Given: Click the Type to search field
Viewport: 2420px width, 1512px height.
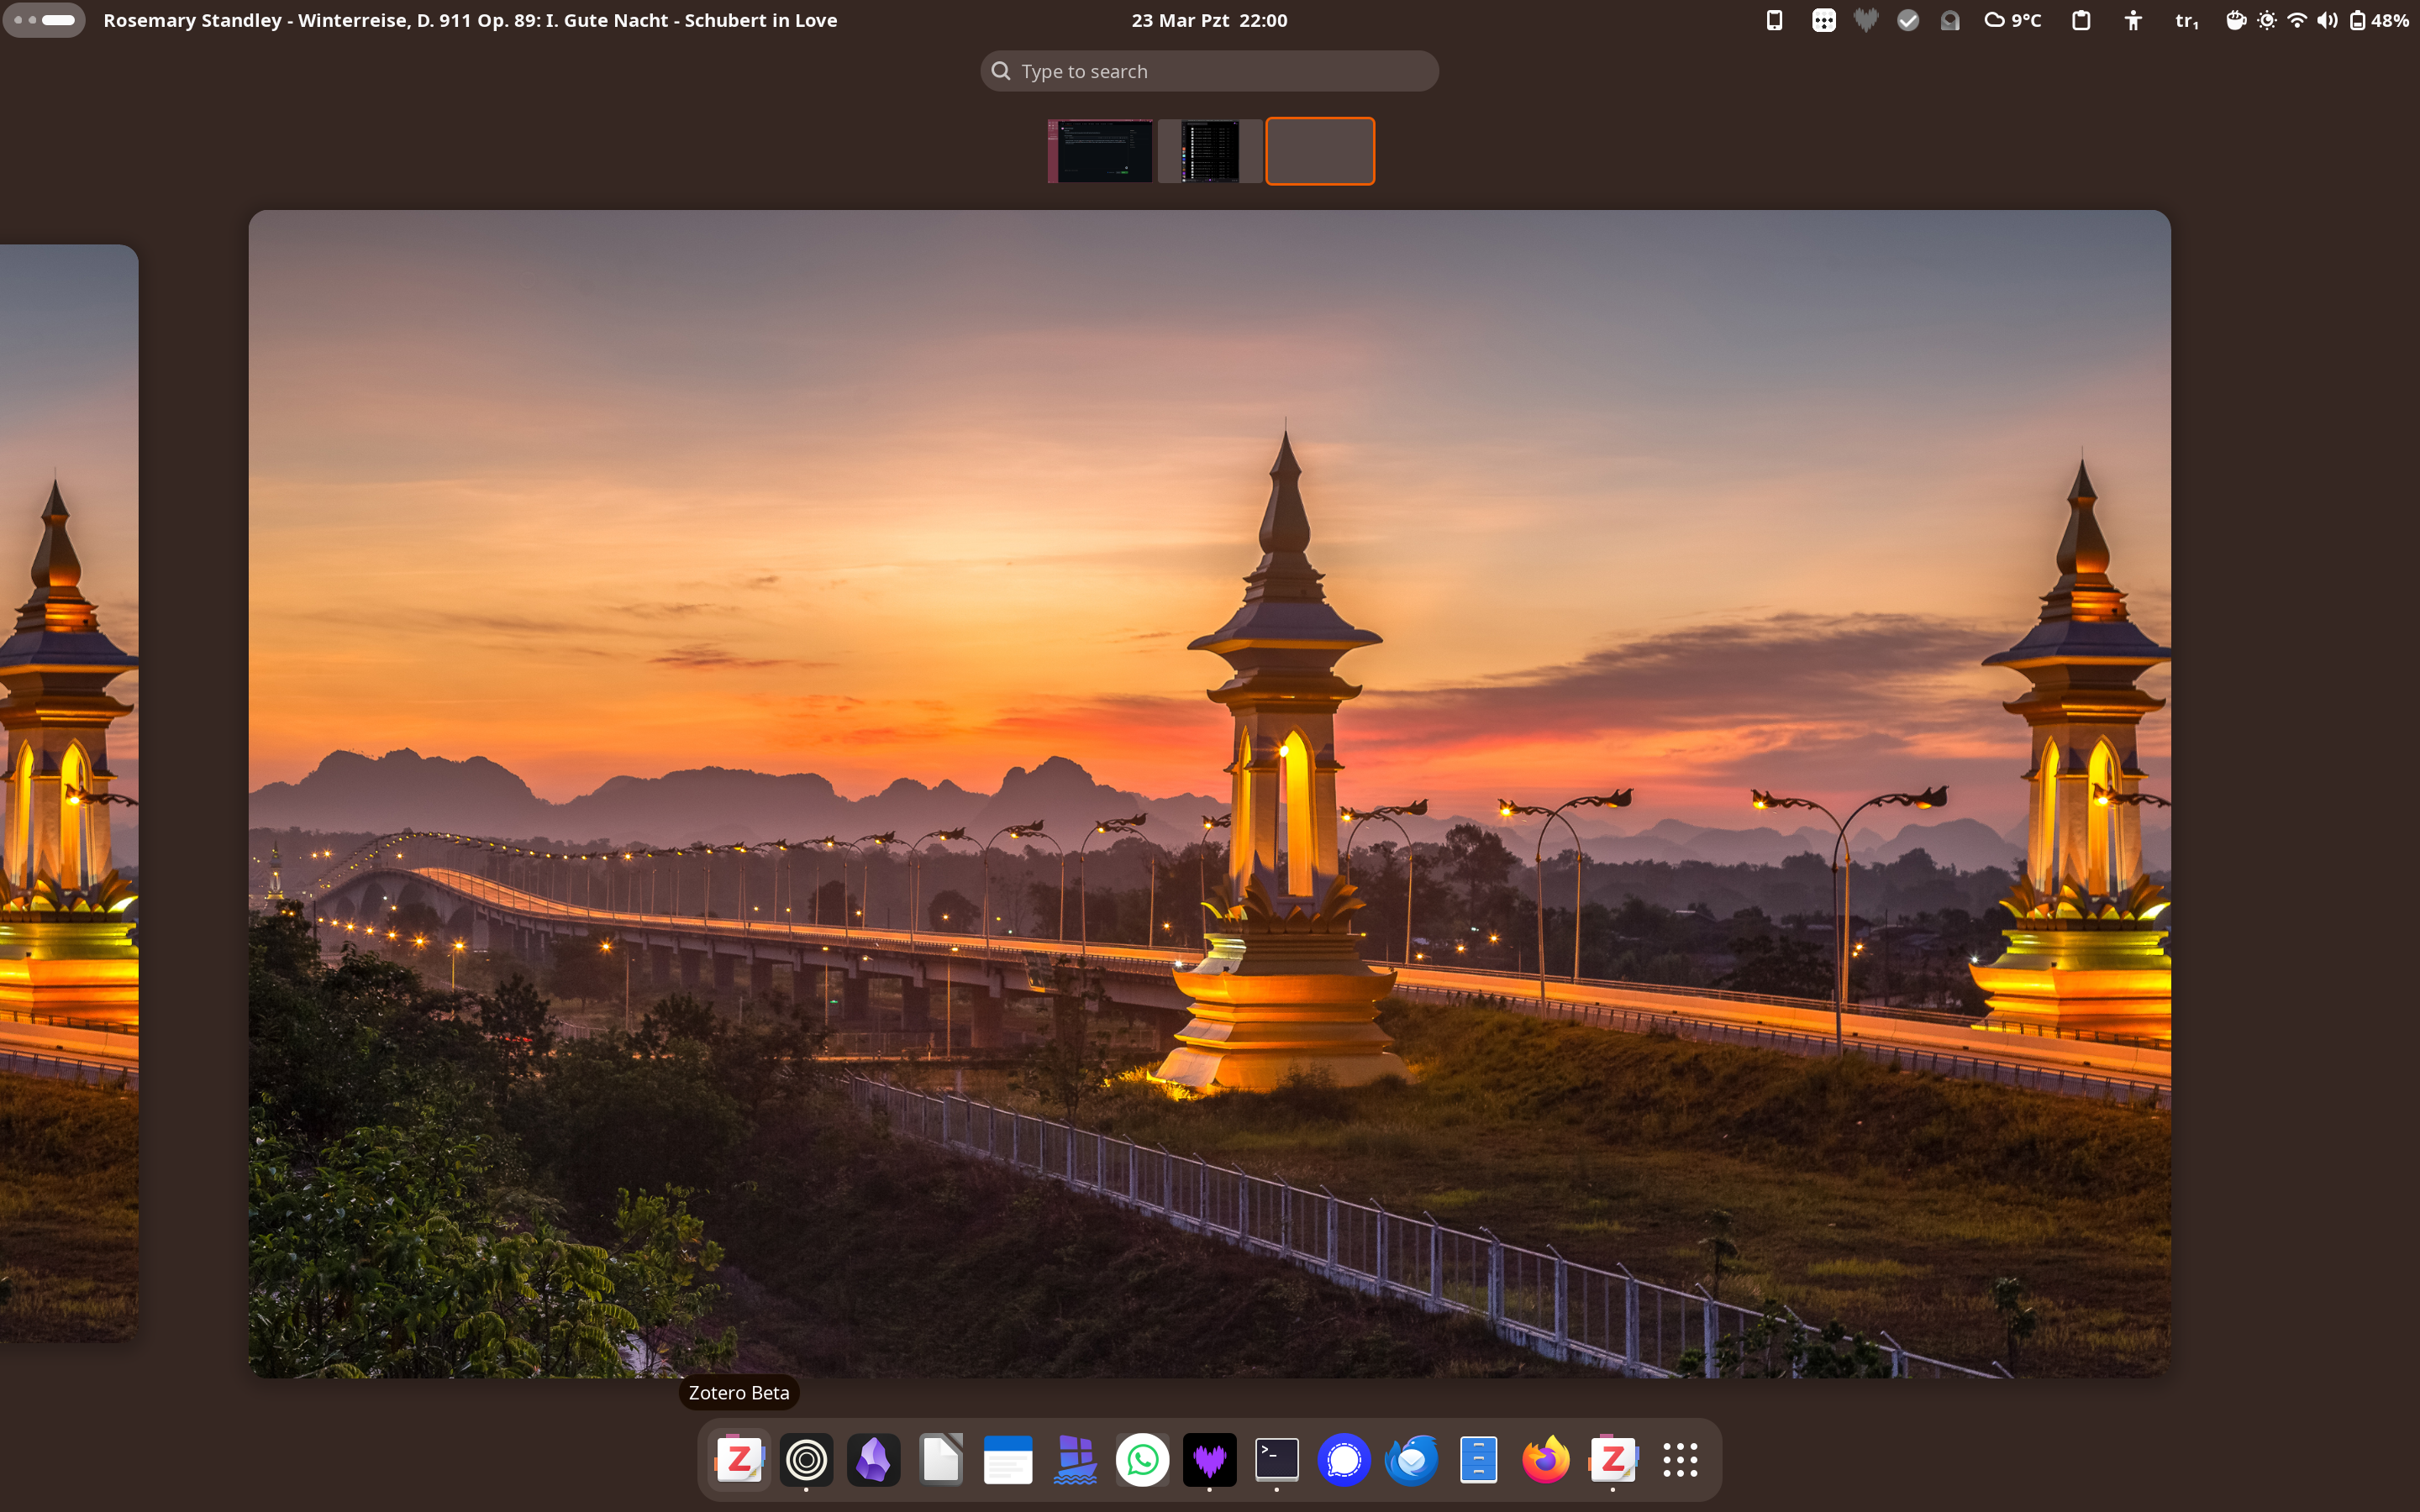Looking at the screenshot, I should pyautogui.click(x=1209, y=71).
